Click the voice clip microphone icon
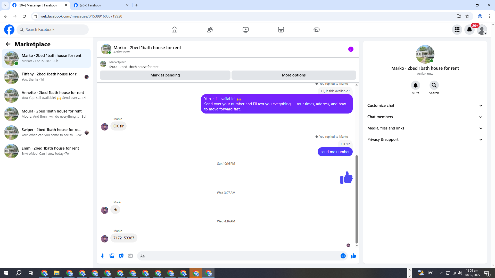The height and width of the screenshot is (278, 495). click(x=103, y=256)
